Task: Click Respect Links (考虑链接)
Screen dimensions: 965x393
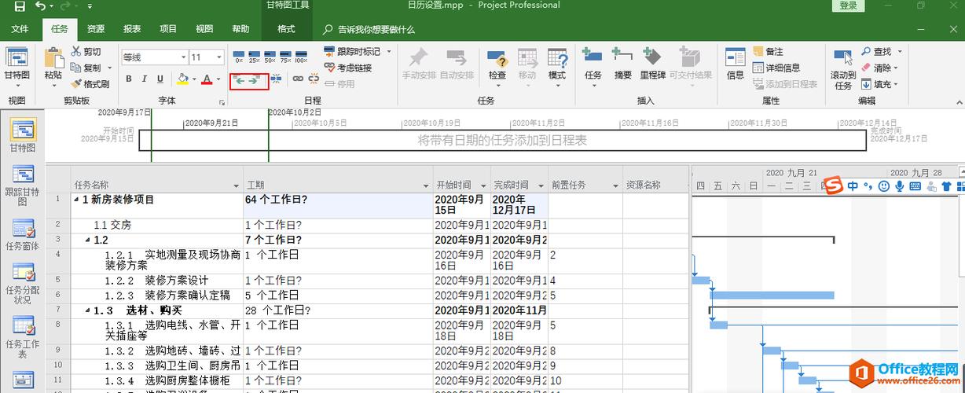Action: click(x=347, y=68)
